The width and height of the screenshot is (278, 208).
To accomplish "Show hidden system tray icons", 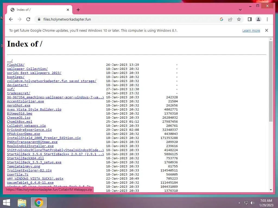I will (239, 203).
